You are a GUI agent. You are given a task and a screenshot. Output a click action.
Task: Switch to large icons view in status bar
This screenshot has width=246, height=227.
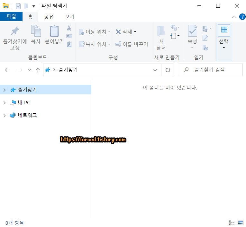coord(240,223)
